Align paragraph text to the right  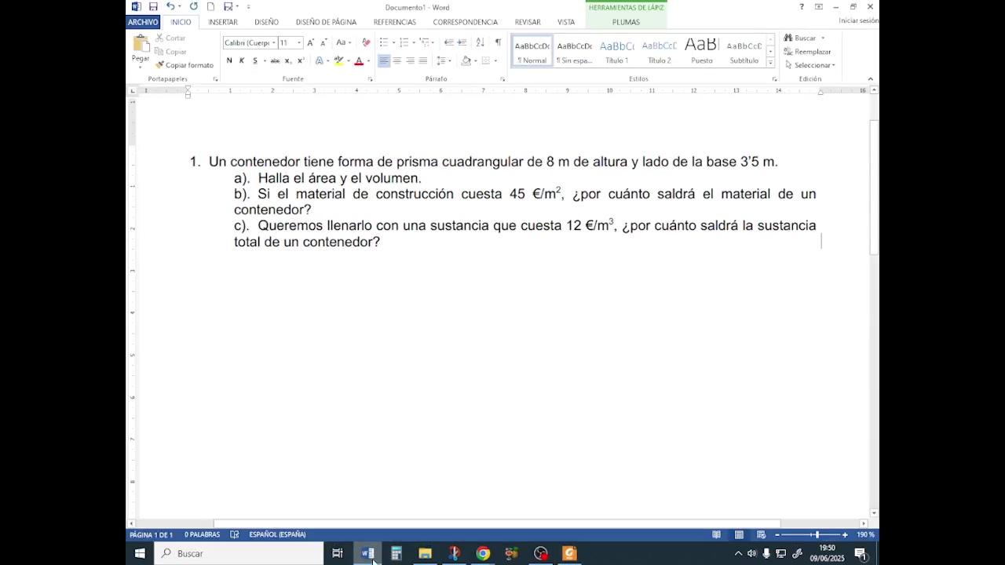point(410,60)
